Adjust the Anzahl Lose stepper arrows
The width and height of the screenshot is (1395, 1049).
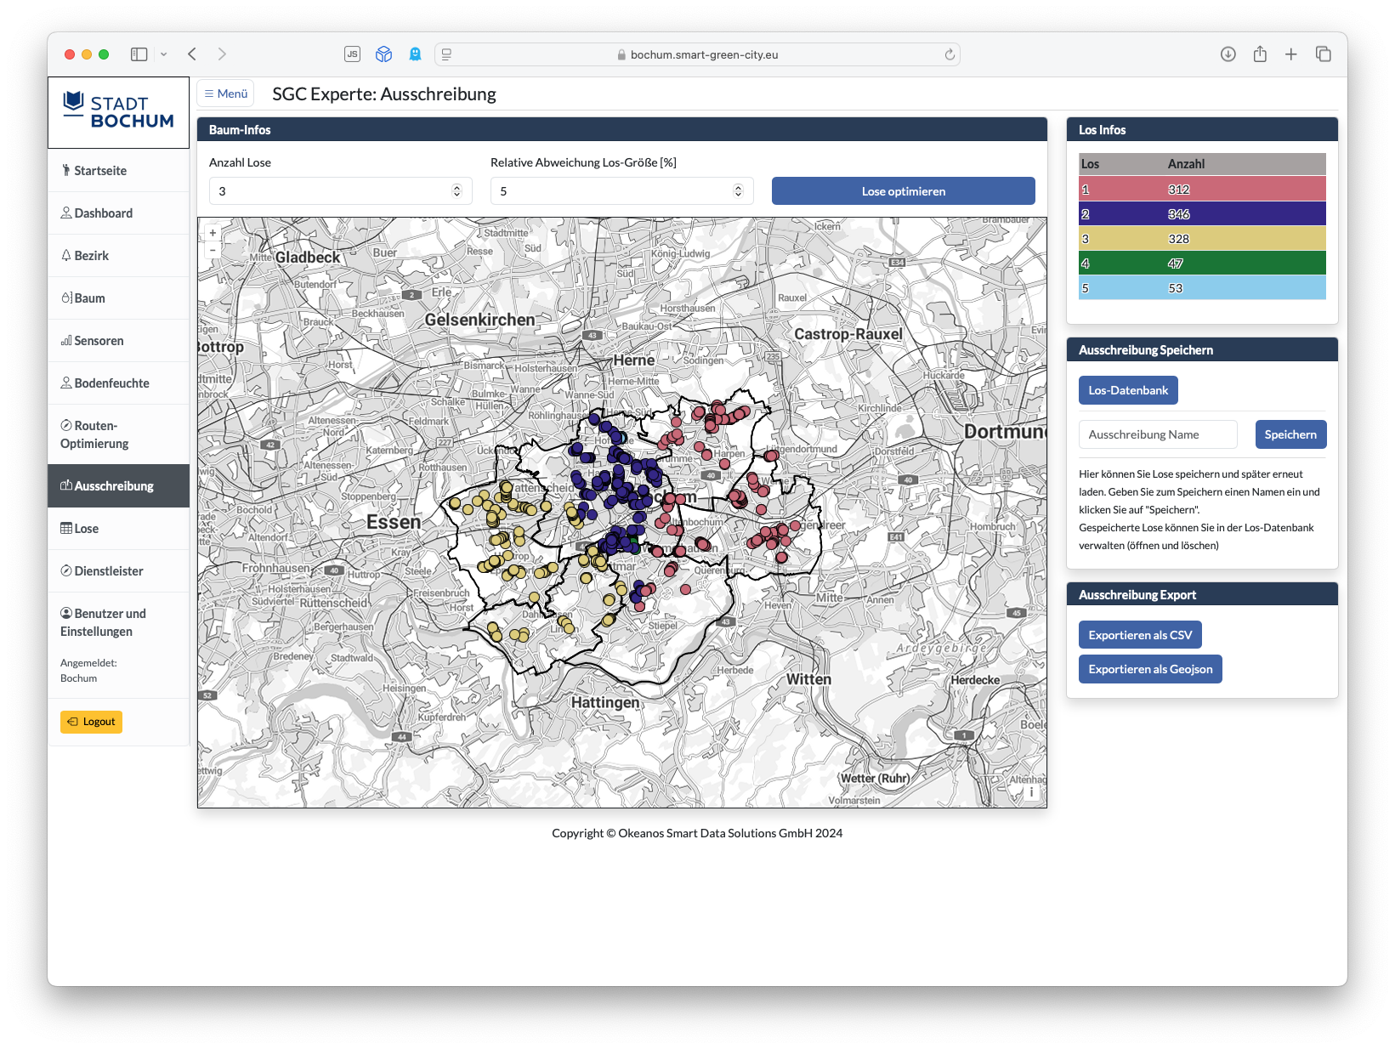pos(456,191)
